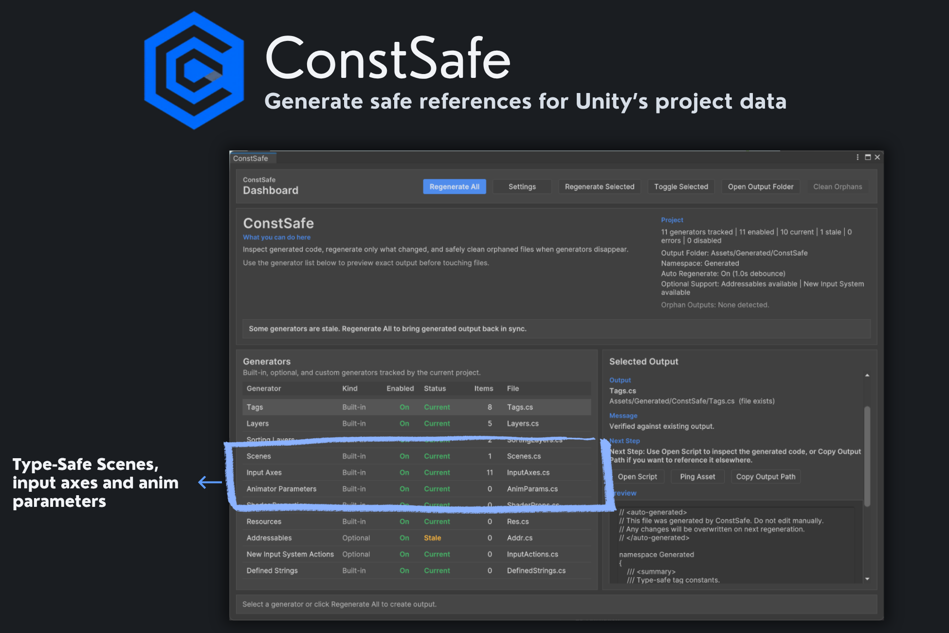Screen dimensions: 949x633
Task: Close the ConstSafe window
Action: tap(877, 157)
